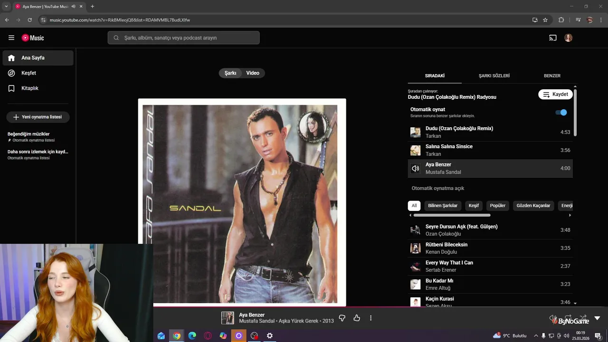The width and height of the screenshot is (608, 342).
Task: Open Opera browser from taskbar
Action: 208,336
